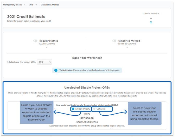Image resolution: width=179 pixels, height=139 pixels.
Task: Click the Unselected Eligible Project QREs heading
Action: (87, 88)
